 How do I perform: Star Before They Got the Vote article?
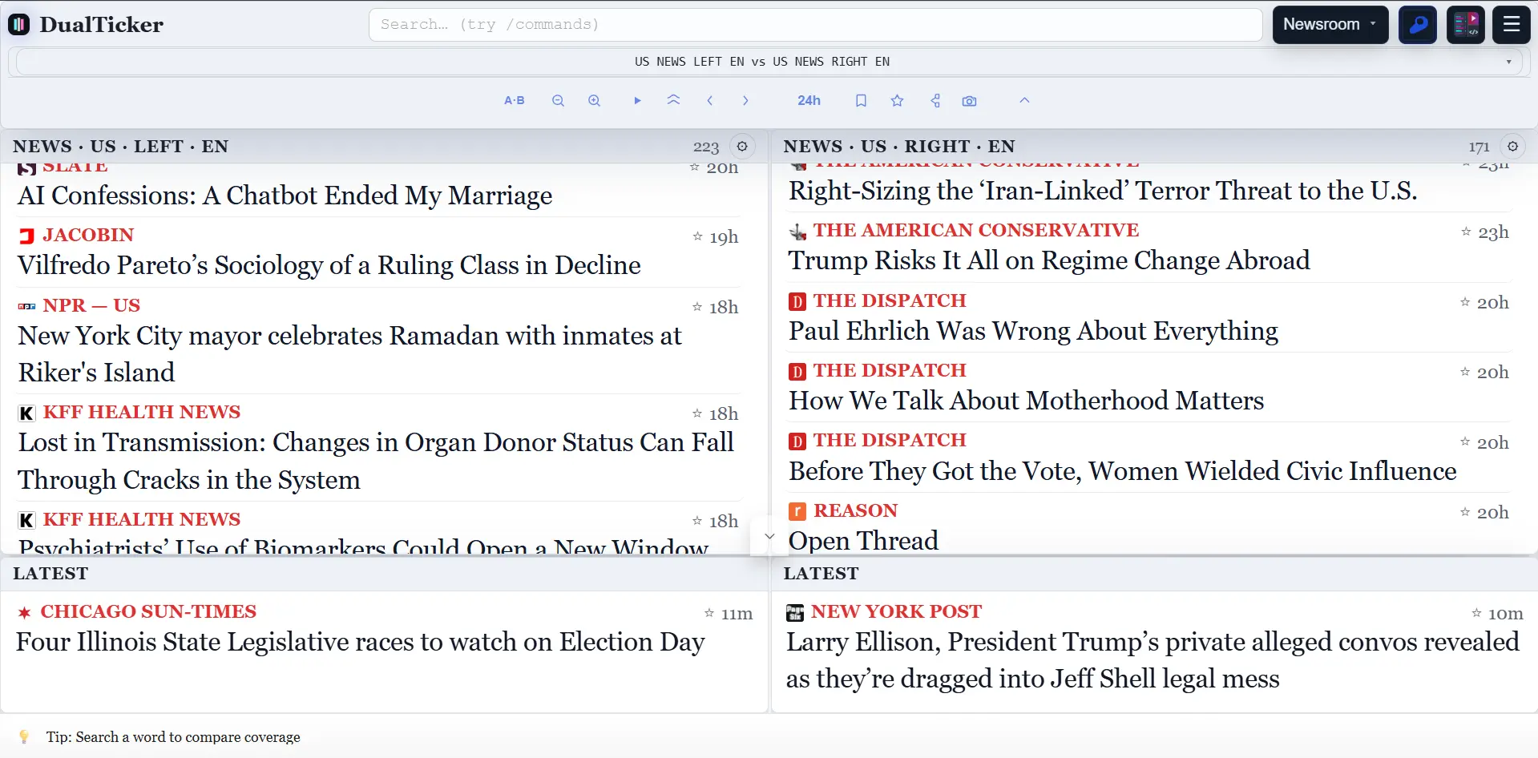coord(1465,442)
